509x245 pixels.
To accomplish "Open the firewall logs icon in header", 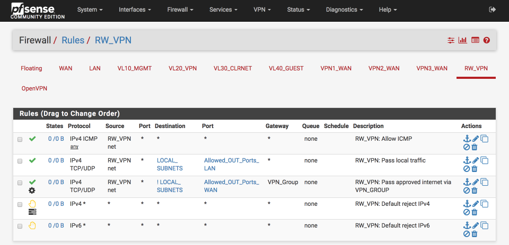I will pos(475,40).
